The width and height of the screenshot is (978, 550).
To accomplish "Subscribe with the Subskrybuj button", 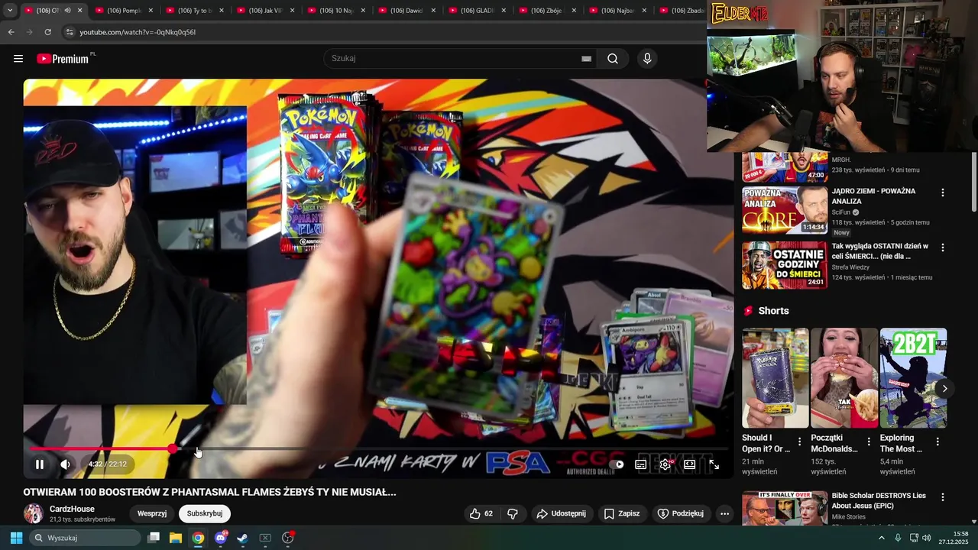I will (205, 513).
